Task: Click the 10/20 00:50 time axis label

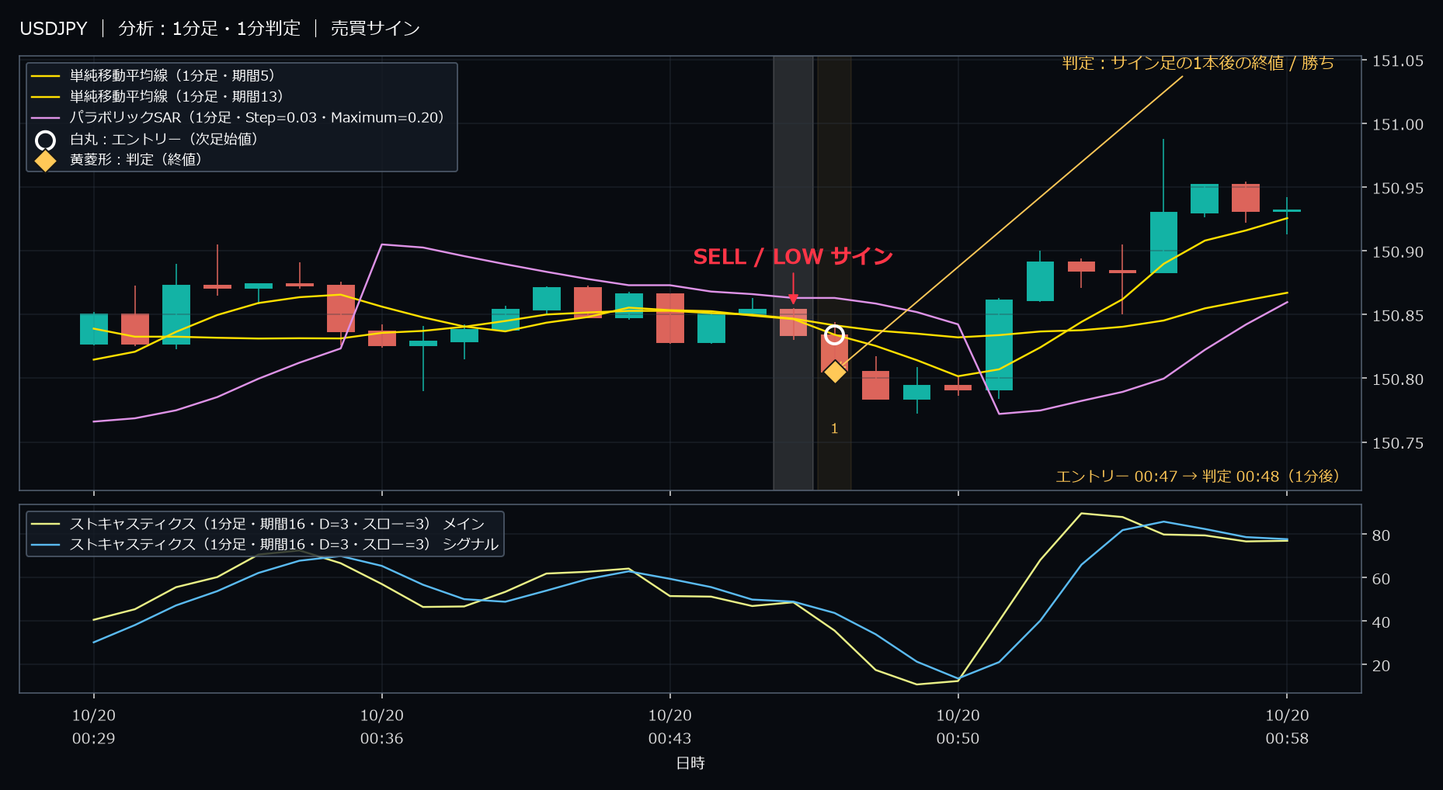Action: pyautogui.click(x=958, y=726)
